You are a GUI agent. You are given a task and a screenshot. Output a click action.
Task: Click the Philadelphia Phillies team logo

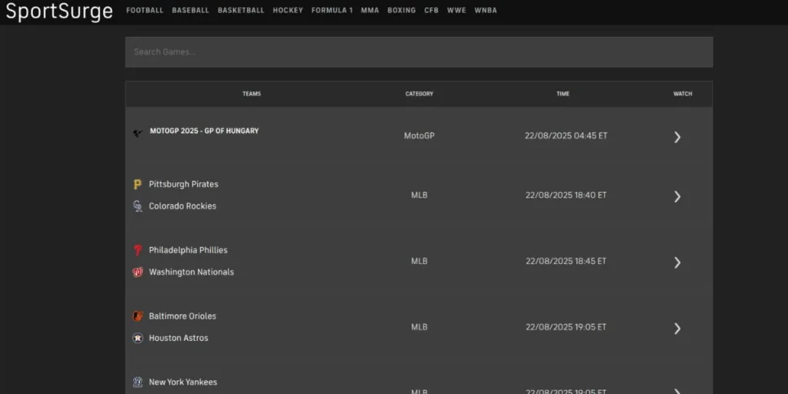pyautogui.click(x=137, y=250)
